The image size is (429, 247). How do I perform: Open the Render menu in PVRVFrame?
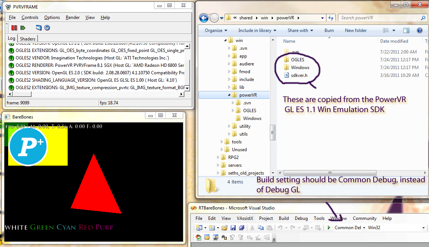(x=72, y=17)
